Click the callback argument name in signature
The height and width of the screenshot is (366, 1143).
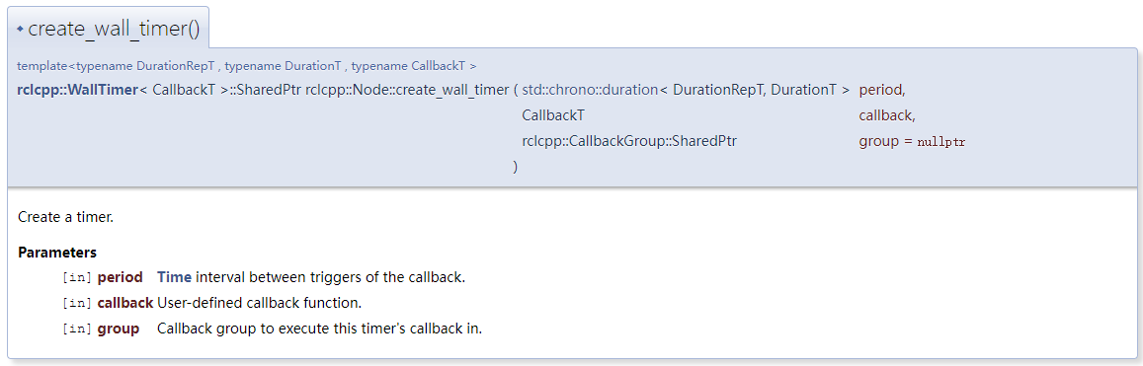click(x=887, y=115)
